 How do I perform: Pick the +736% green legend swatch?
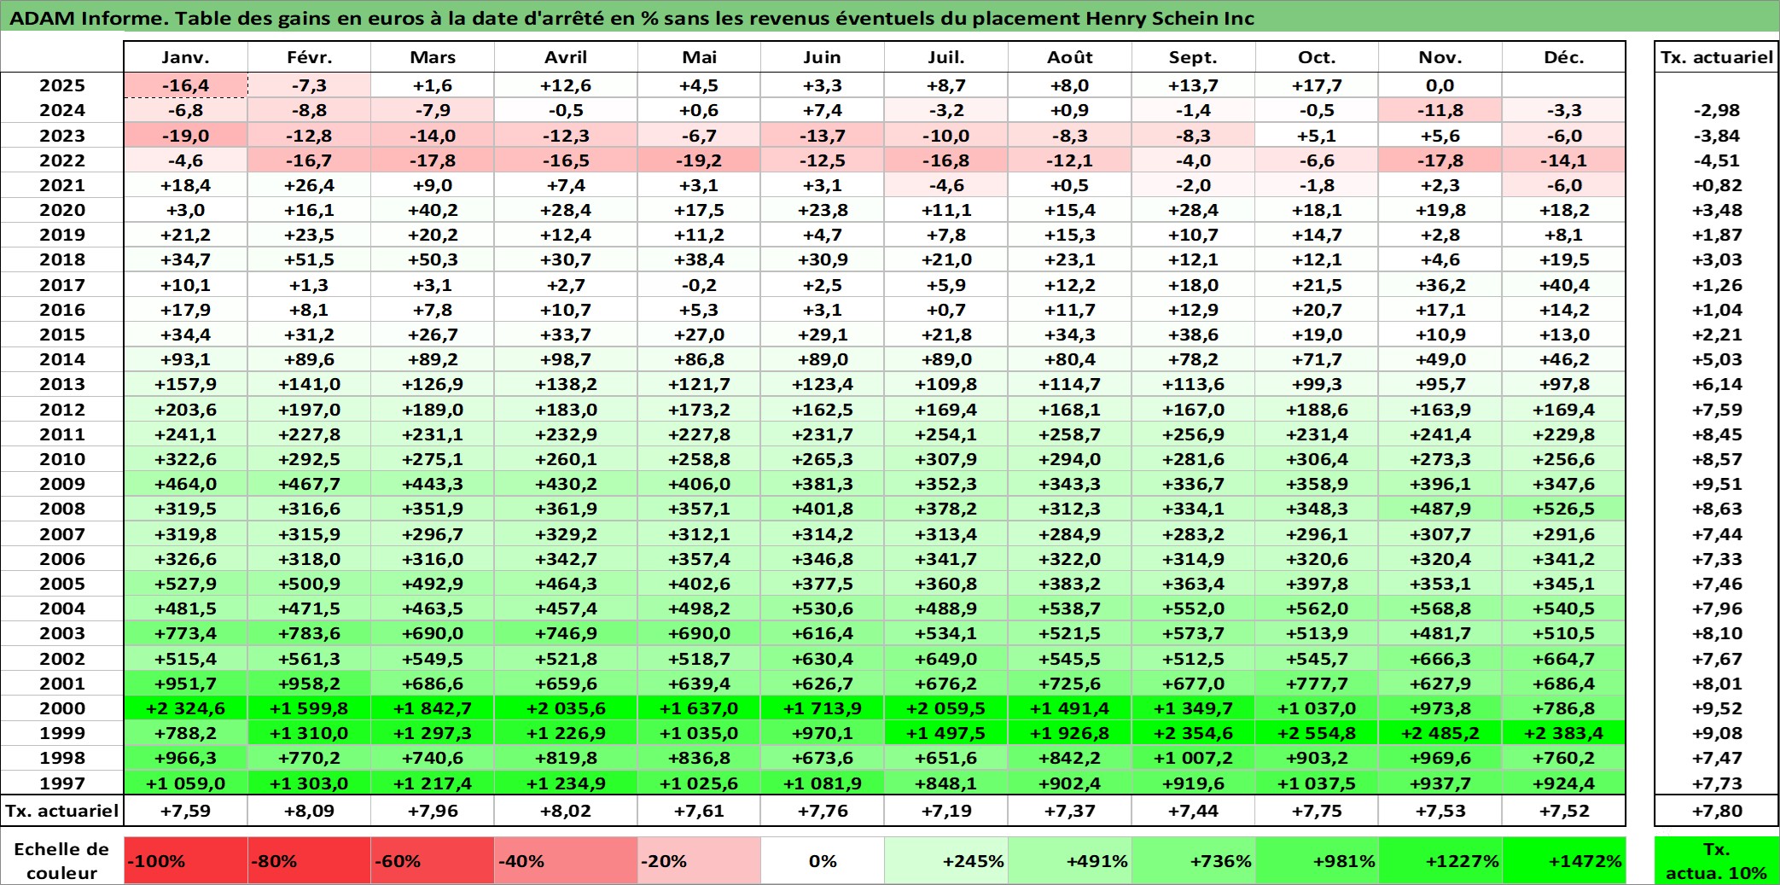pyautogui.click(x=1194, y=860)
